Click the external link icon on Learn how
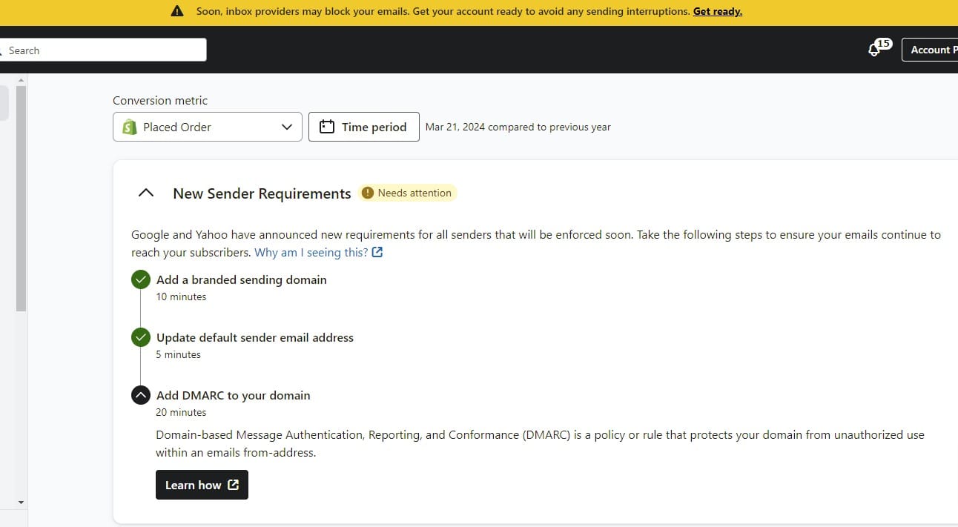The width and height of the screenshot is (958, 527). [x=233, y=485]
